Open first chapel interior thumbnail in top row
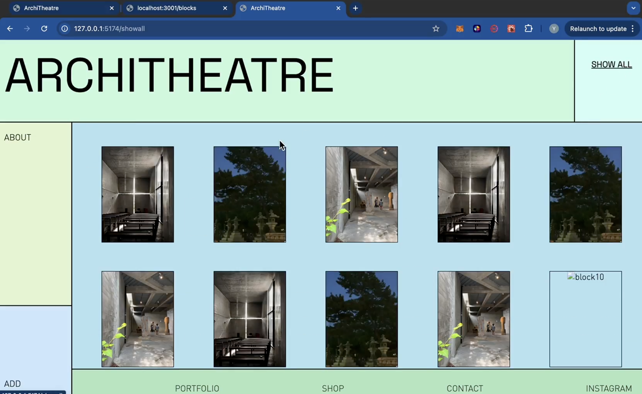The width and height of the screenshot is (642, 394). (x=138, y=194)
